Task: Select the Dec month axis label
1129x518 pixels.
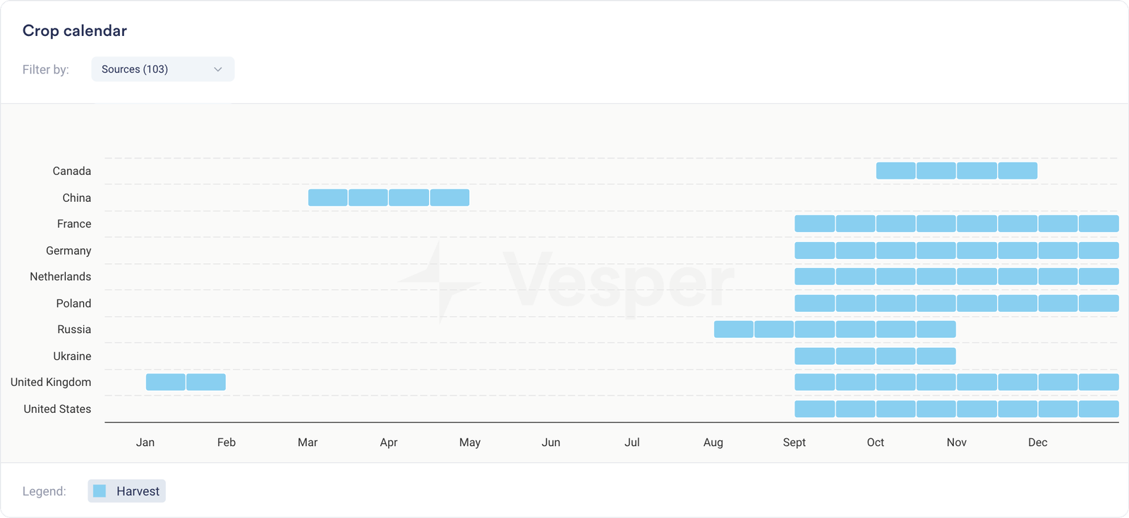Action: tap(1037, 442)
